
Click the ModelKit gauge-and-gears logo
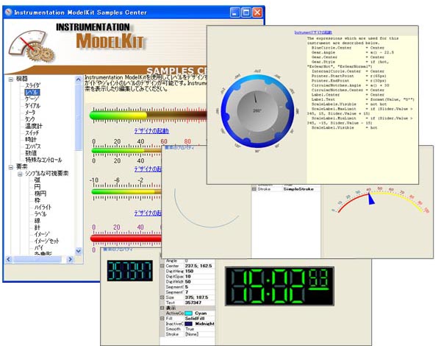pyautogui.click(x=31, y=46)
